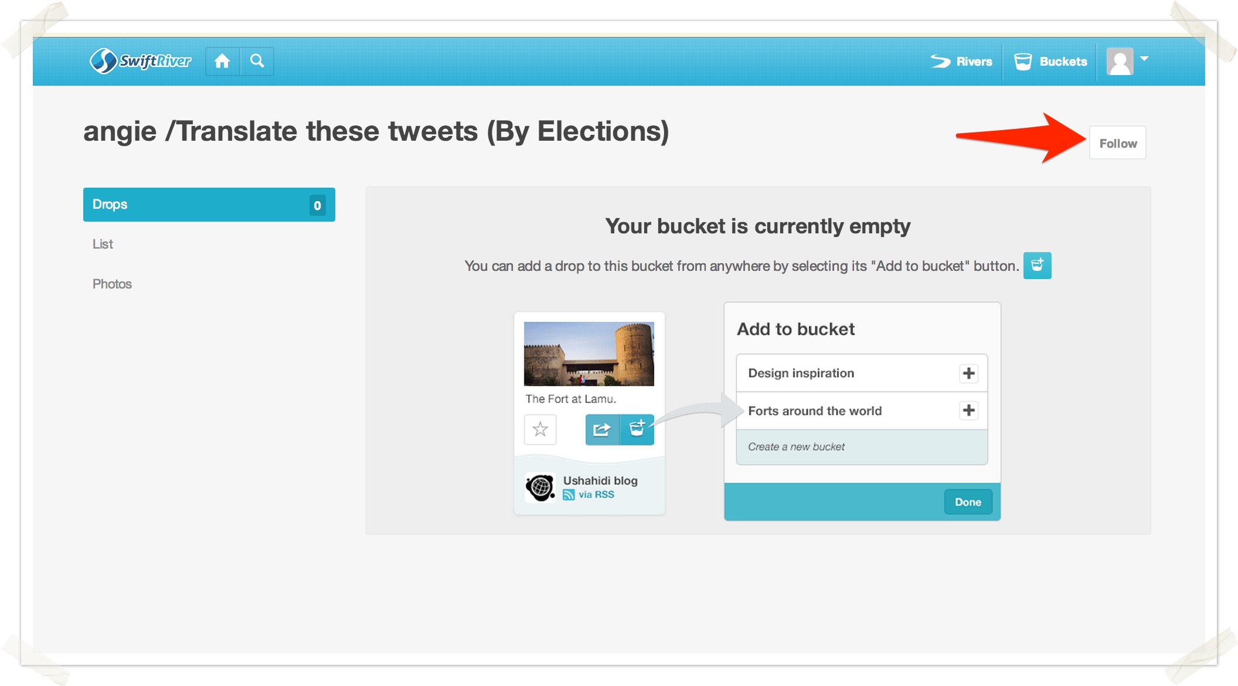
Task: Toggle the star on Fort at Lamu drop
Action: click(x=540, y=429)
